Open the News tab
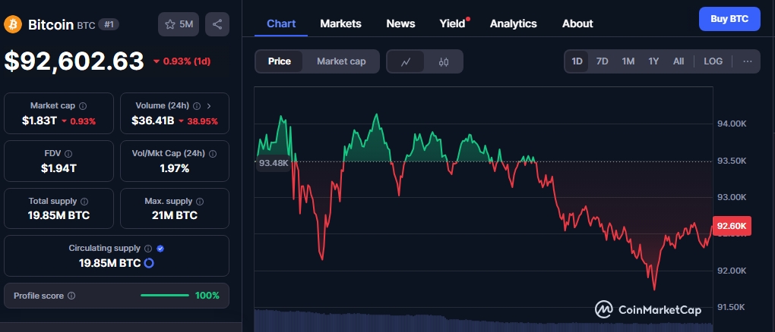The image size is (775, 332). click(x=400, y=23)
